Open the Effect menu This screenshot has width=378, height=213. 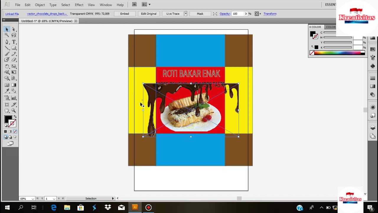pyautogui.click(x=79, y=5)
